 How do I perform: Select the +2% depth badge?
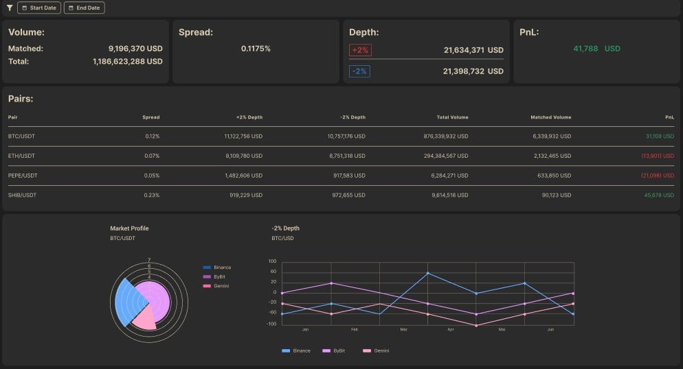click(x=360, y=50)
